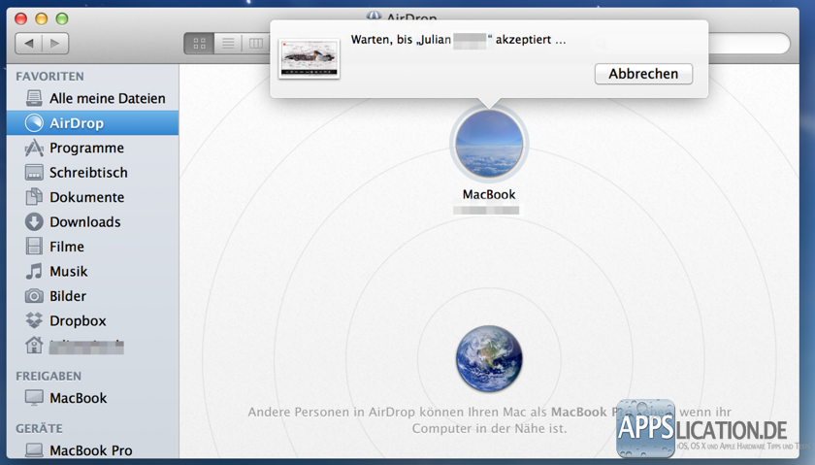This screenshot has height=465, width=815.
Task: Open Bilder folder in sidebar
Action: [93, 296]
